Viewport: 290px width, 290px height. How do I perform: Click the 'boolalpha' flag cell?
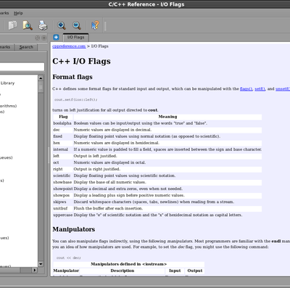point(62,123)
